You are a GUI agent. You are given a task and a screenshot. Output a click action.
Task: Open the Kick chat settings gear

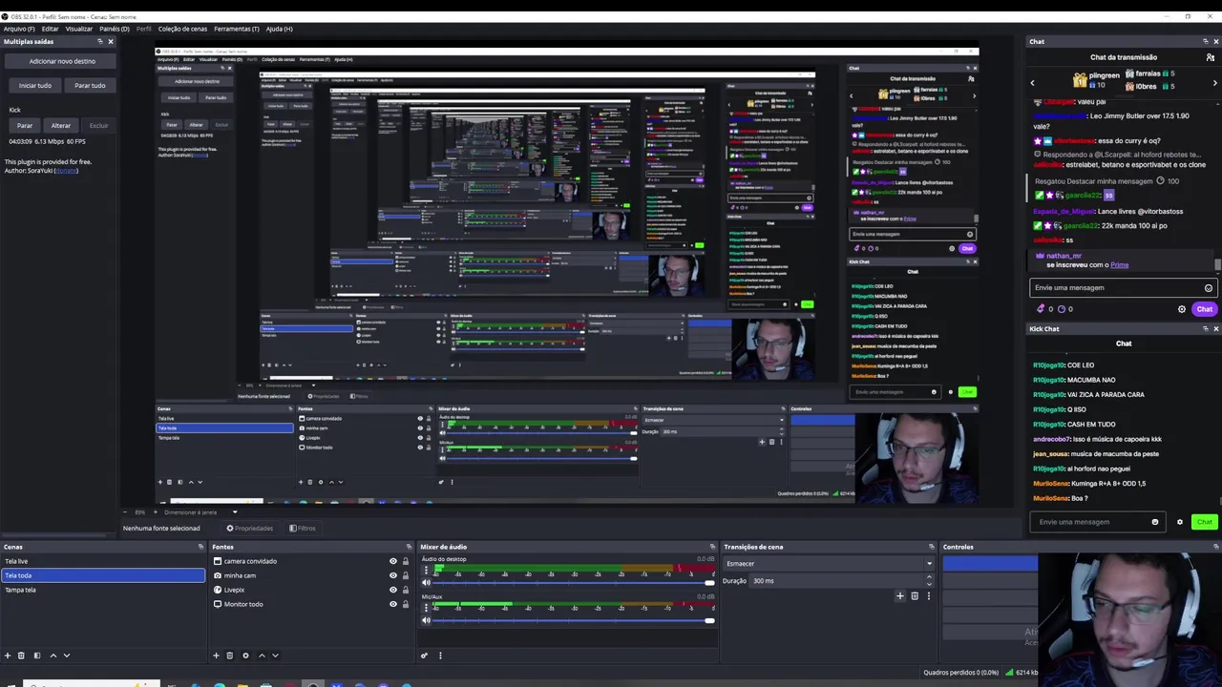click(x=1179, y=522)
